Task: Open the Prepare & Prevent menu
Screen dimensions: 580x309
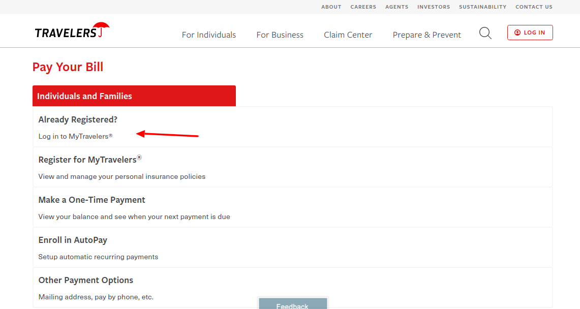Action: 426,35
